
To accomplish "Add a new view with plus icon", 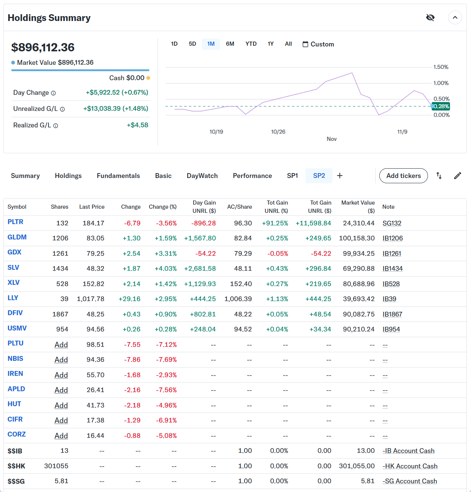I will click(340, 176).
